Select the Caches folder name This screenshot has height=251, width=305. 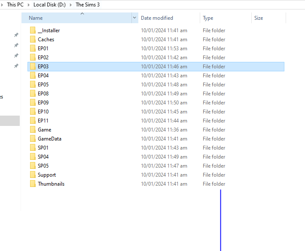46,39
